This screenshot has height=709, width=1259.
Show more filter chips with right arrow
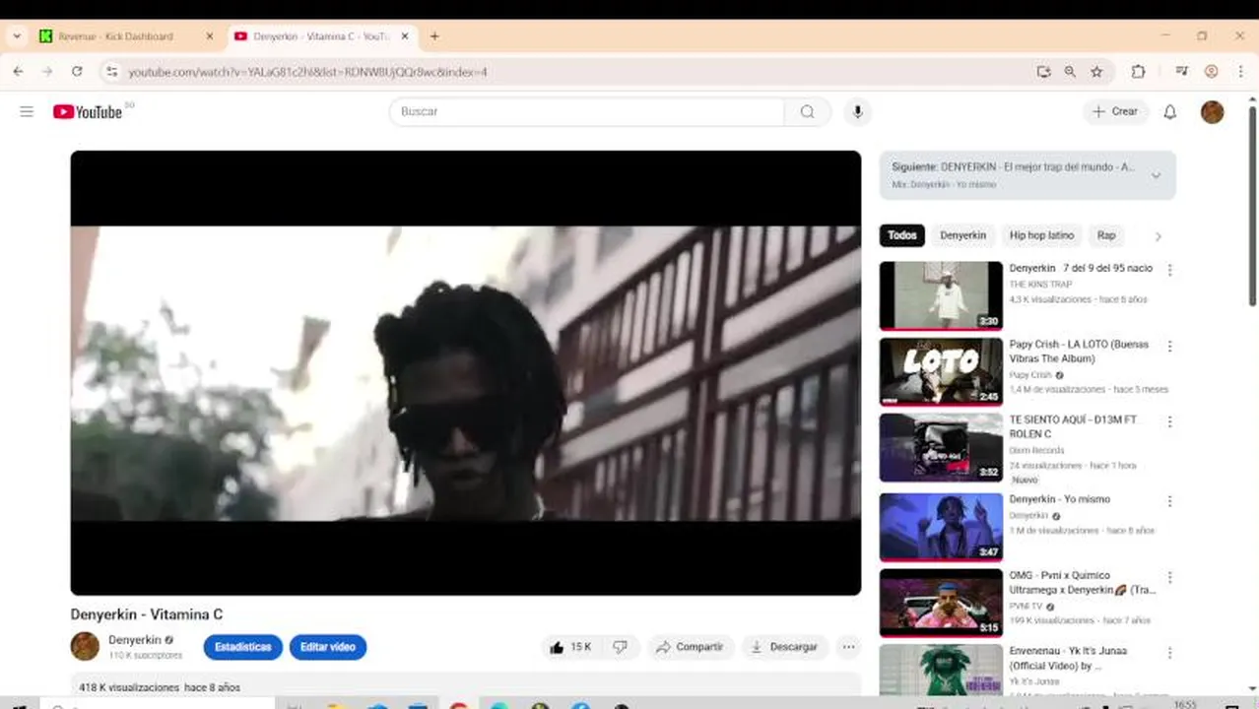click(x=1158, y=236)
